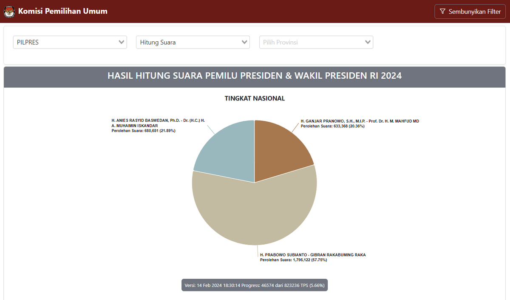Click the chevron on the Hitung Suara selector
Viewport: 510px width, 300px height.
pyautogui.click(x=244, y=42)
